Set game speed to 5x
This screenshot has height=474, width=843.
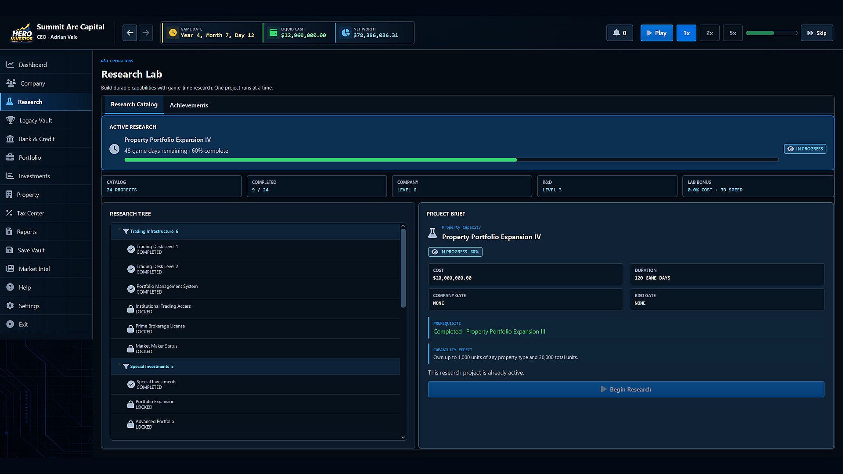733,33
